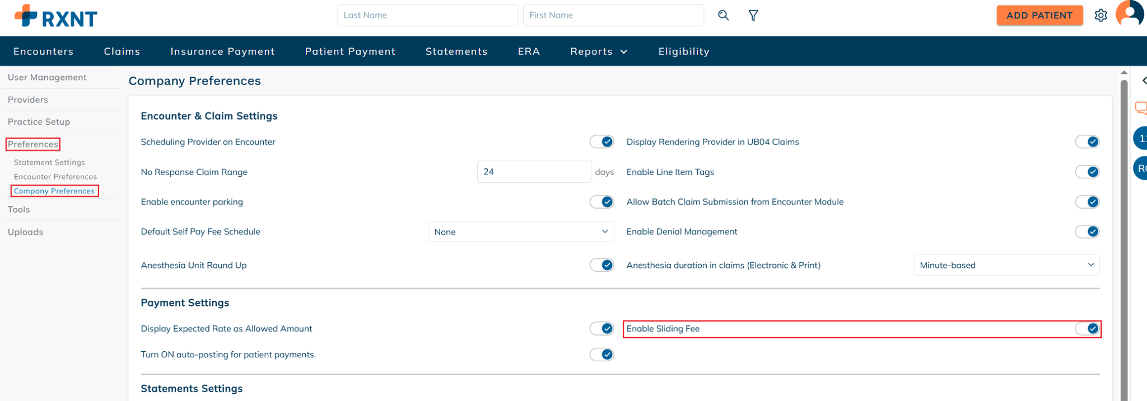Viewport: 1147px width, 401px height.
Task: Open the settings gear icon
Action: pos(1101,15)
